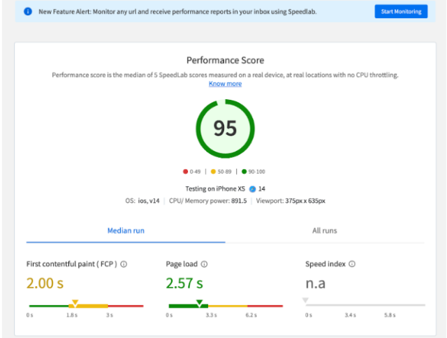Select the Median run tab
Image resolution: width=447 pixels, height=338 pixels.
point(126,230)
